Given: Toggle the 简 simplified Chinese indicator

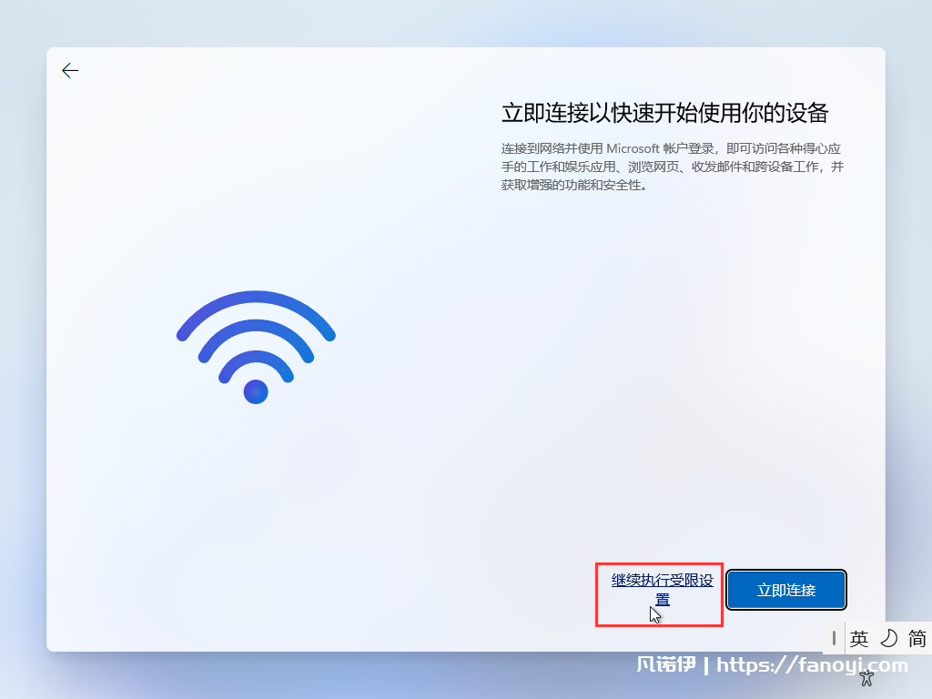Looking at the screenshot, I should [x=917, y=638].
